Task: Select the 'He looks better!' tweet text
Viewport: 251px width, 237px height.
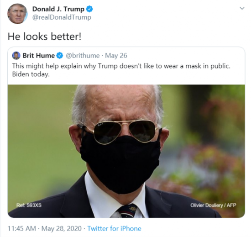Action: [45, 37]
